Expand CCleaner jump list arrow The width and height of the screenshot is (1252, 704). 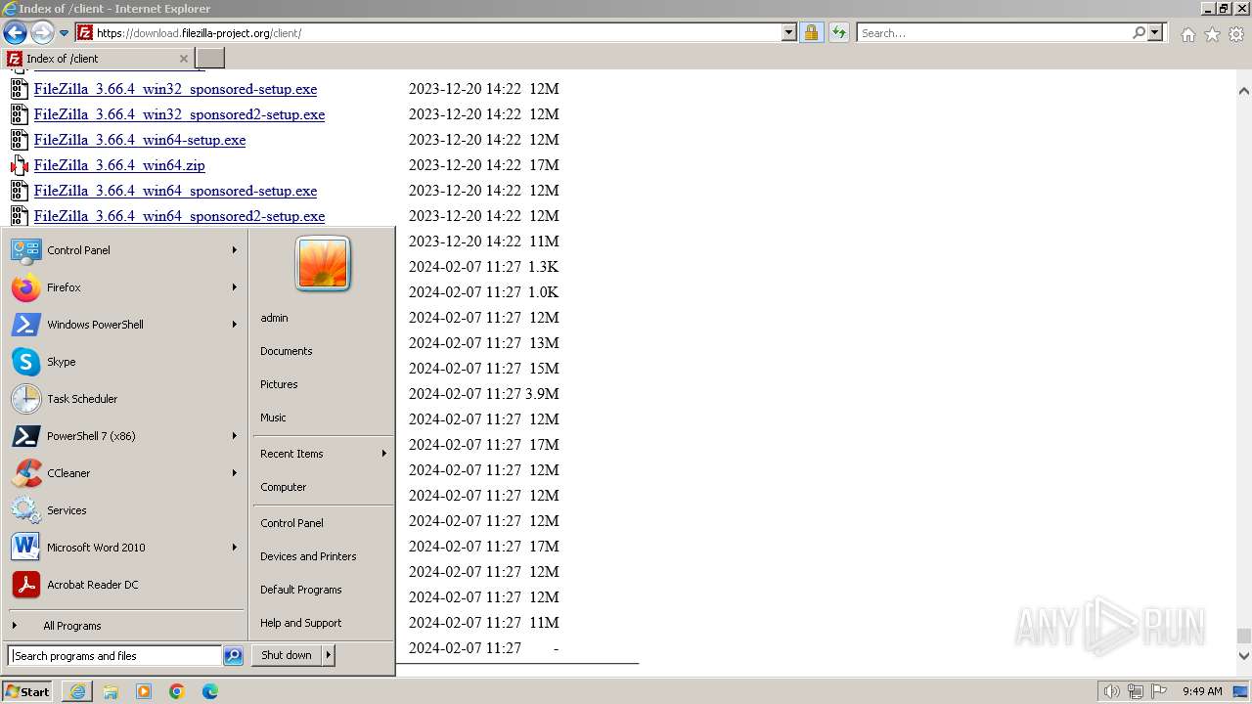(235, 473)
